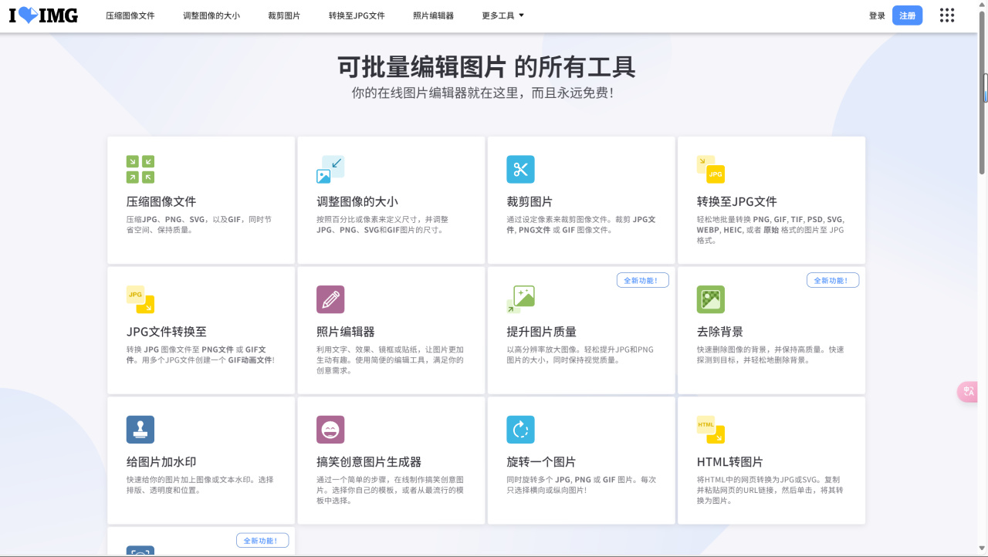Viewport: 988px width, 557px height.
Task: Open the apps grid menu icon
Action: [947, 15]
